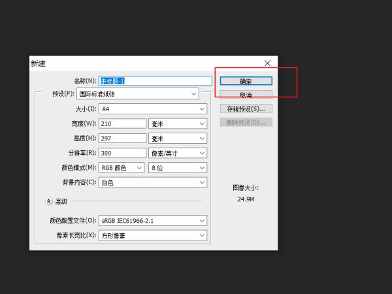The height and width of the screenshot is (294, 392).
Task: Open the 颜色模式 dropdown showing RGB 颜色
Action: tap(122, 168)
